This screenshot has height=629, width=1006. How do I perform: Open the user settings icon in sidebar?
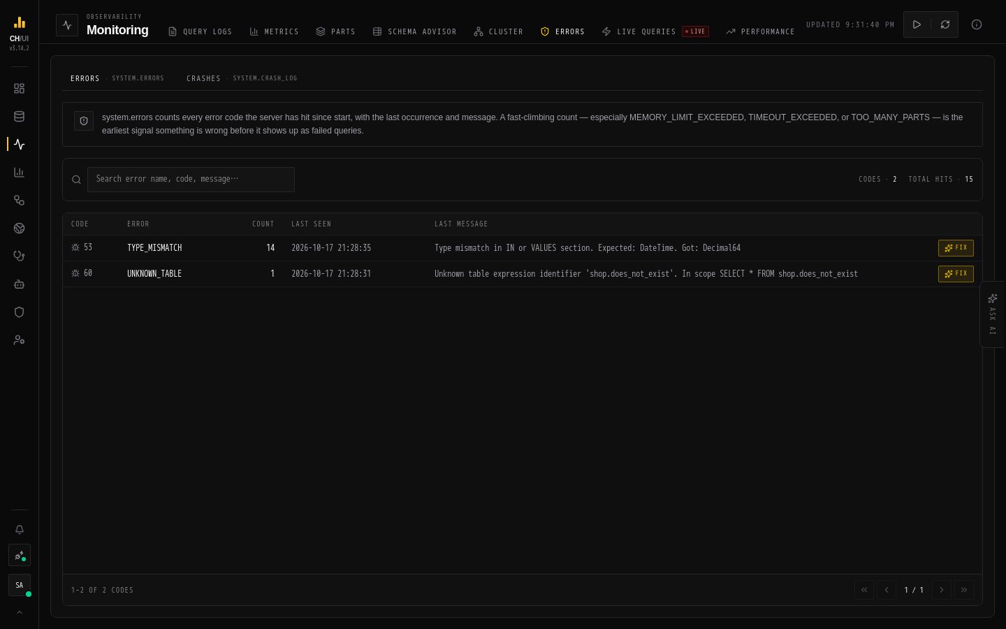(x=19, y=340)
